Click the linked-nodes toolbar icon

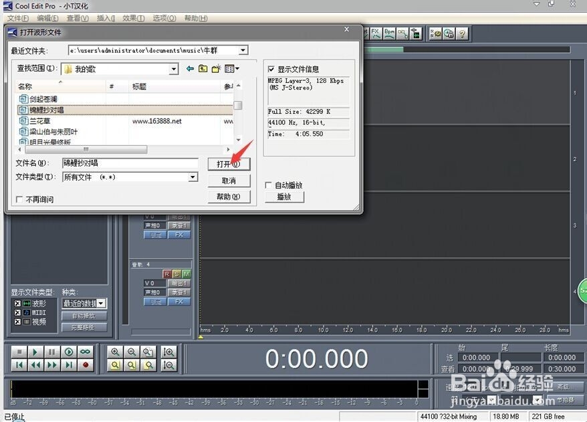pos(403,33)
